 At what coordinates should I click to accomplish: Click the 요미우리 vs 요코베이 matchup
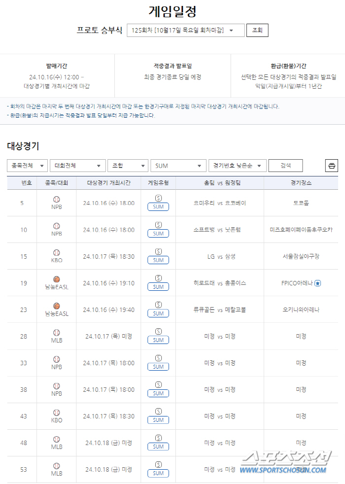pyautogui.click(x=220, y=203)
